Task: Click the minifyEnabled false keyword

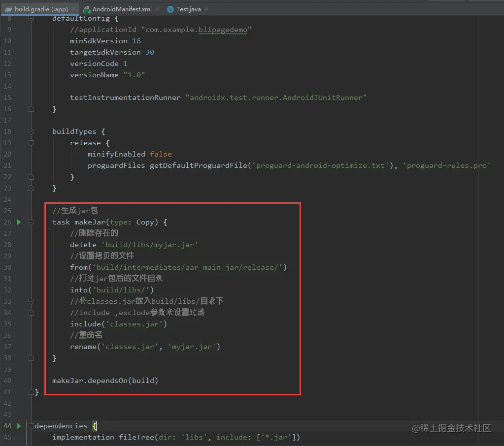Action: coord(161,154)
